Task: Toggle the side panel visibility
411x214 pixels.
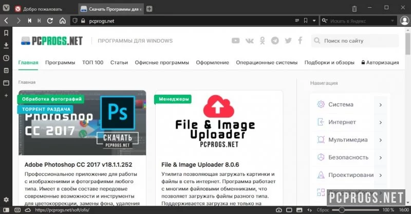Action: pos(6,210)
